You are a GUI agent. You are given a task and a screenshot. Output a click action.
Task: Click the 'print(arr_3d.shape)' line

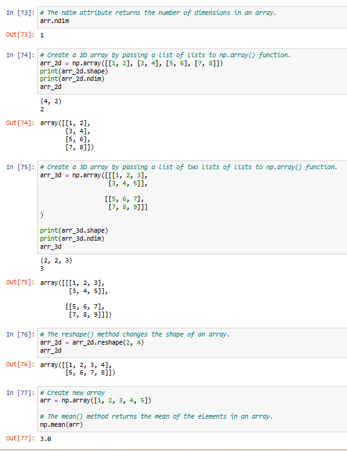click(74, 230)
